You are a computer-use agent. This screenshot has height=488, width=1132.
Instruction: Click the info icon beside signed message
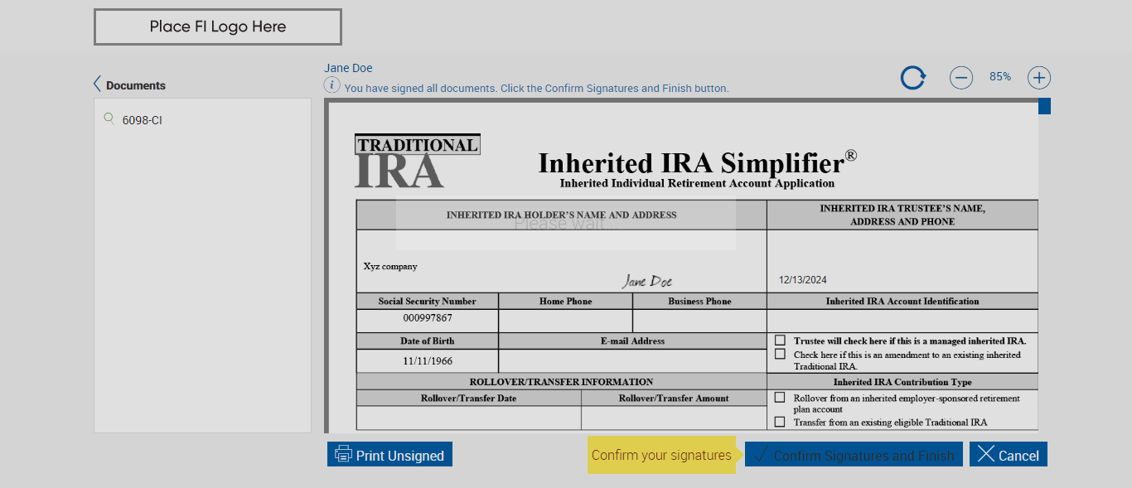[x=331, y=85]
